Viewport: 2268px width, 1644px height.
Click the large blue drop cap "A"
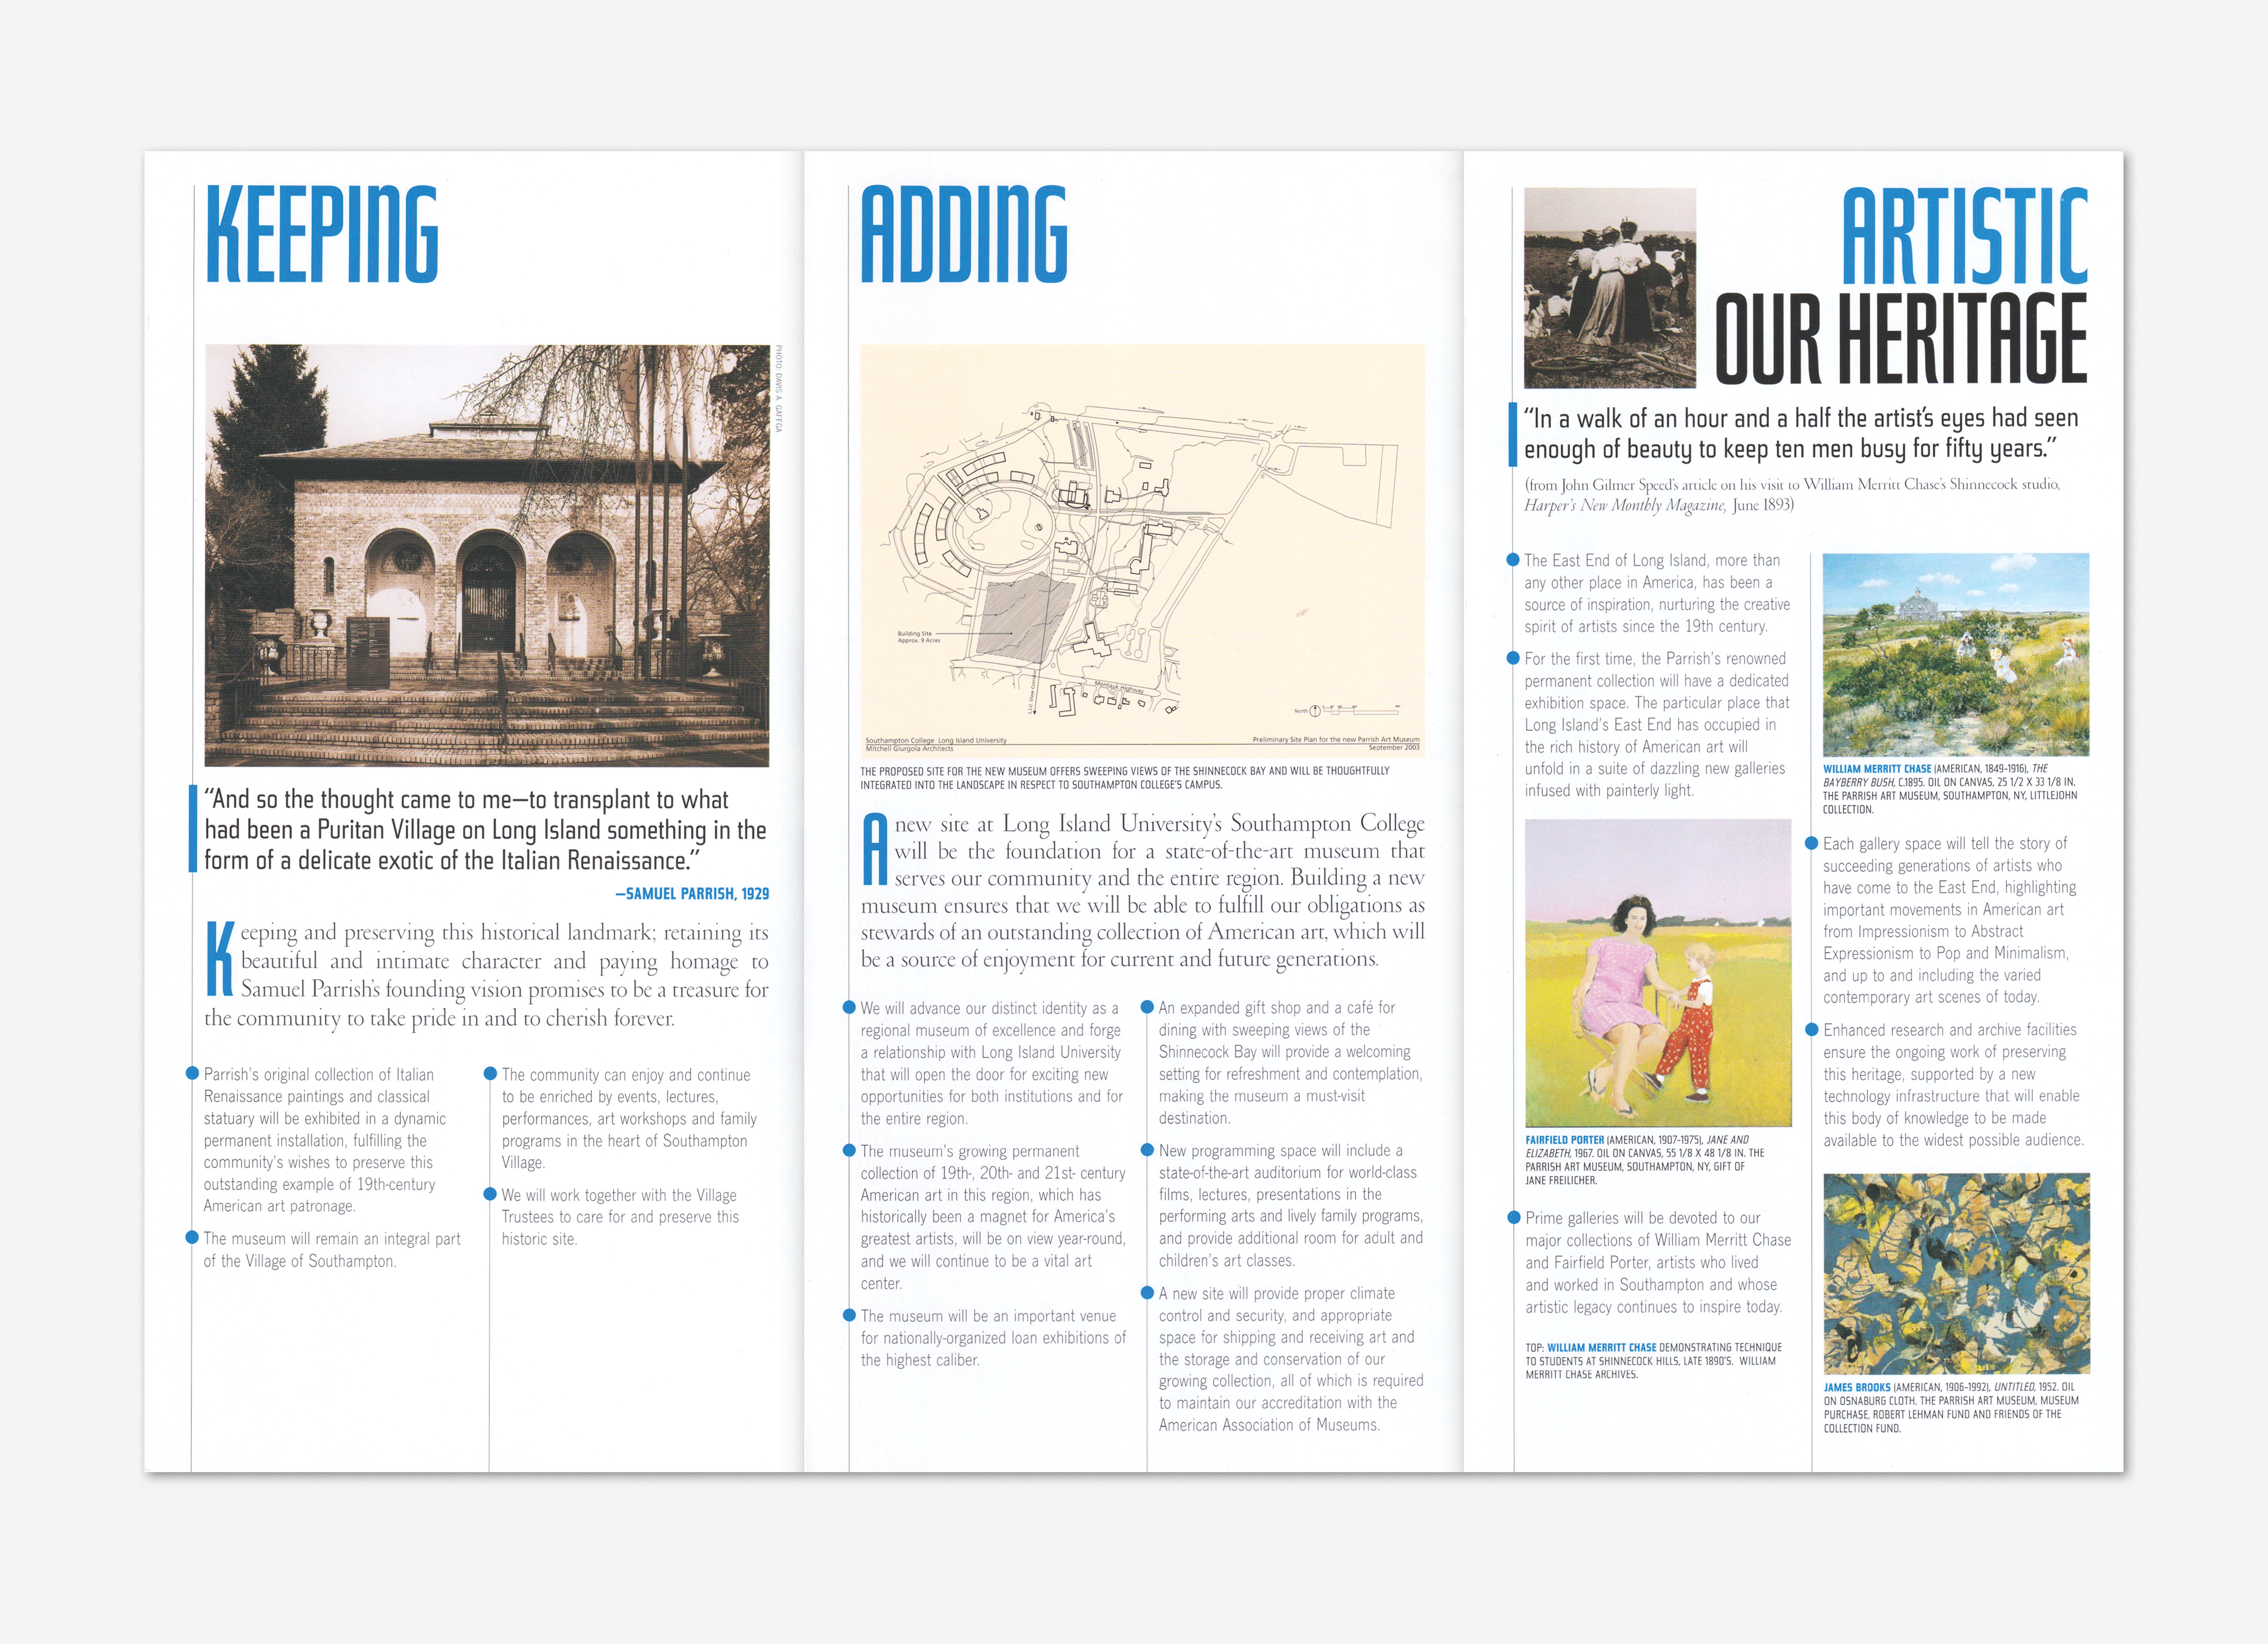pos(876,849)
